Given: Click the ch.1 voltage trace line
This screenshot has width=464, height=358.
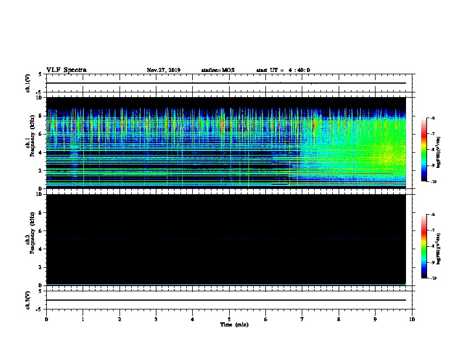Looking at the screenshot, I should point(226,83).
